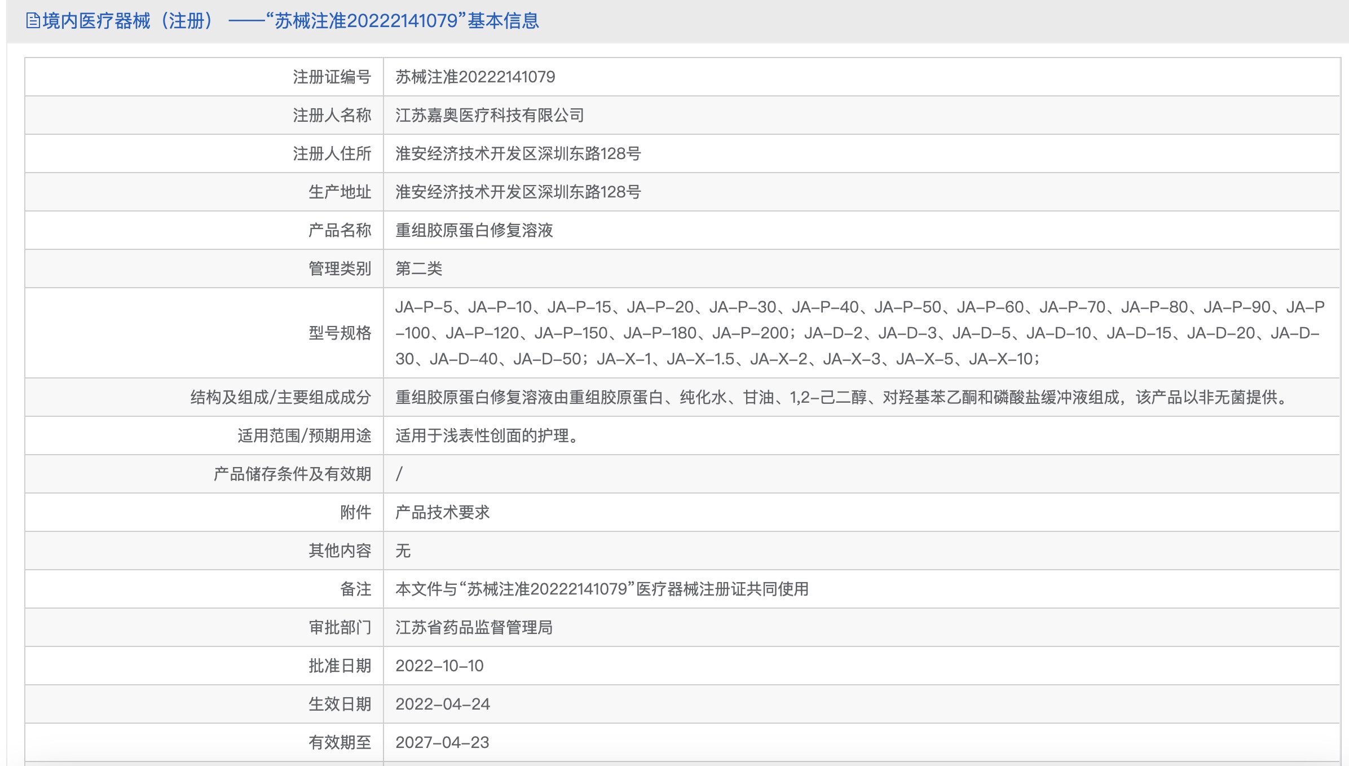
Task: Click the document icon beside 境内医疗器械
Action: [33, 21]
